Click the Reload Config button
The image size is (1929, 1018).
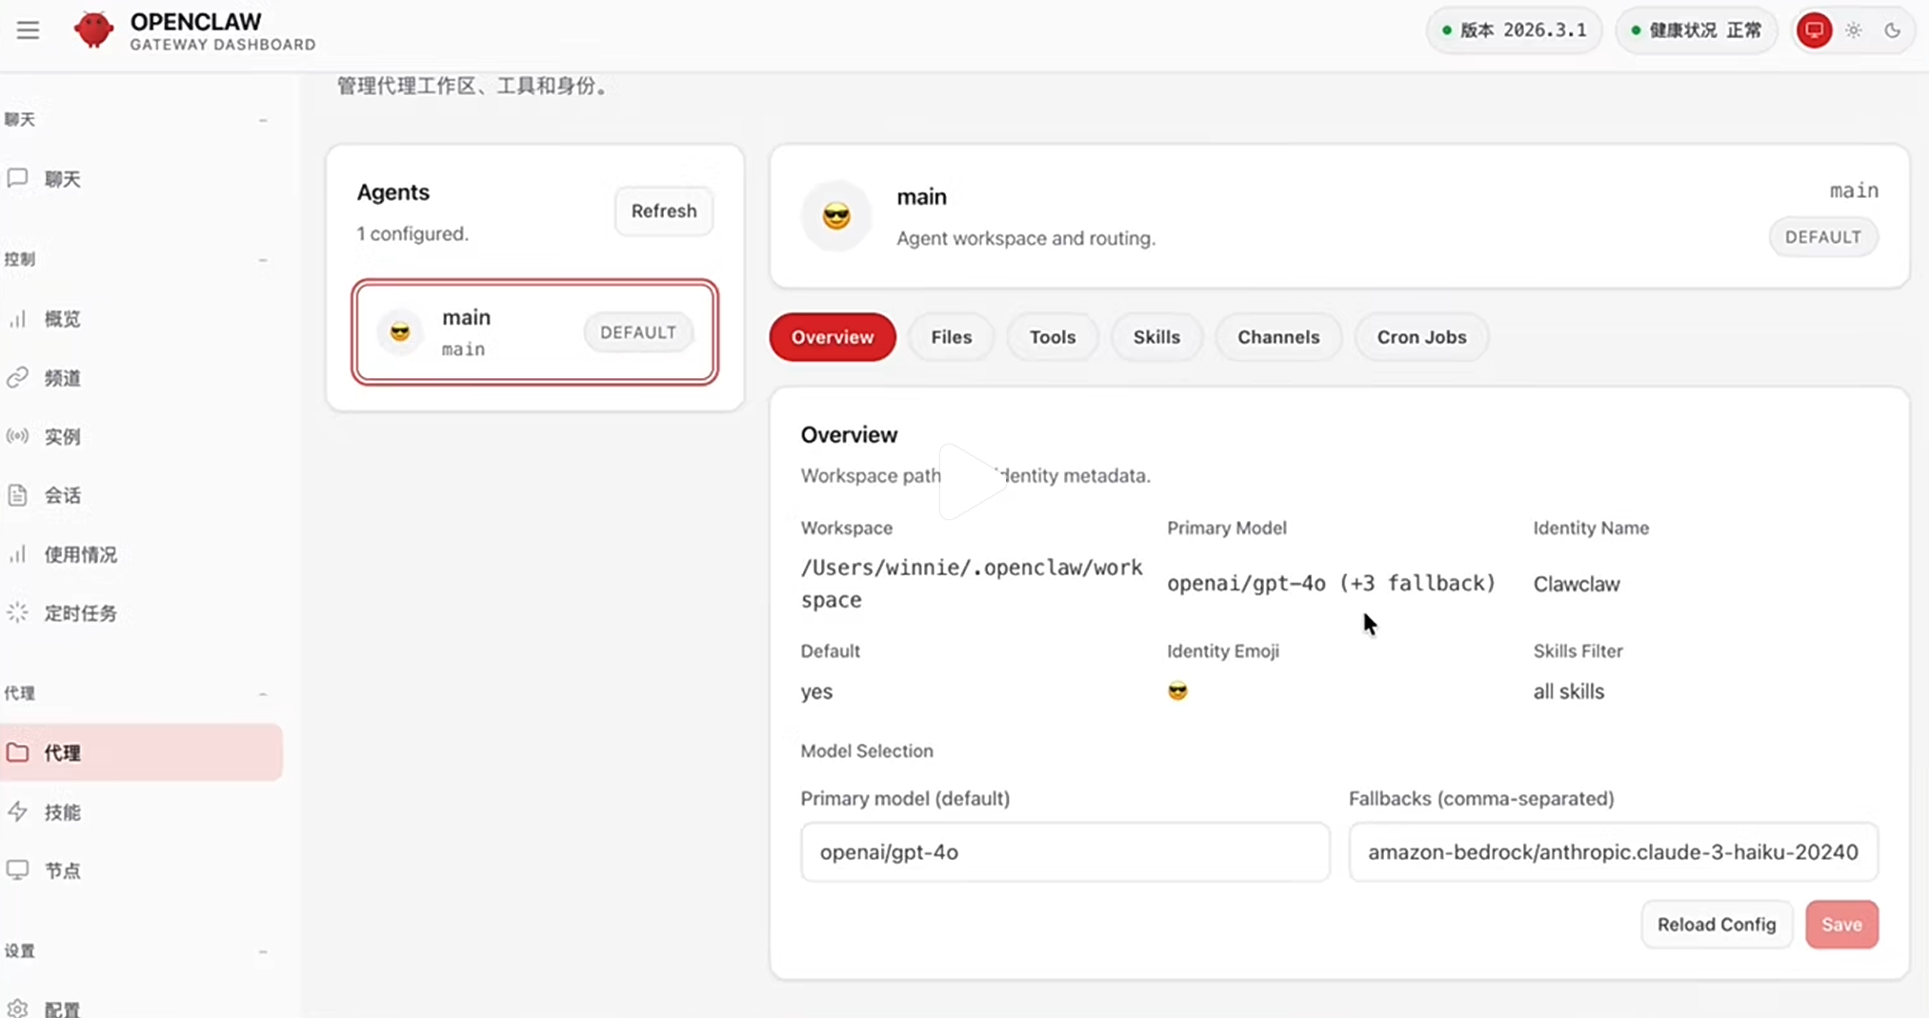tap(1717, 925)
